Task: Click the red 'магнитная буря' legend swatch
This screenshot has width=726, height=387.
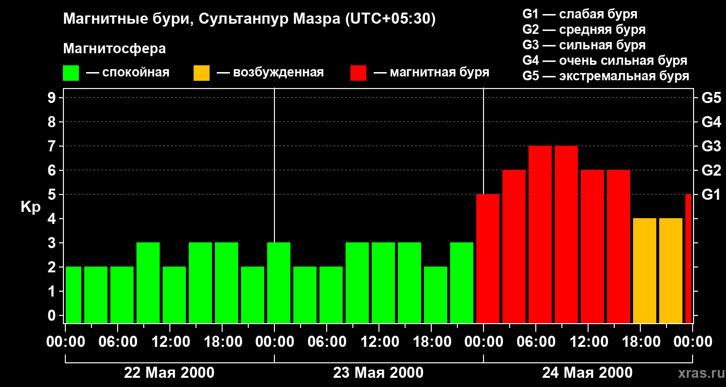Action: coord(358,73)
